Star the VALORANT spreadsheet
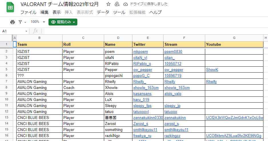 (x=108, y=4)
